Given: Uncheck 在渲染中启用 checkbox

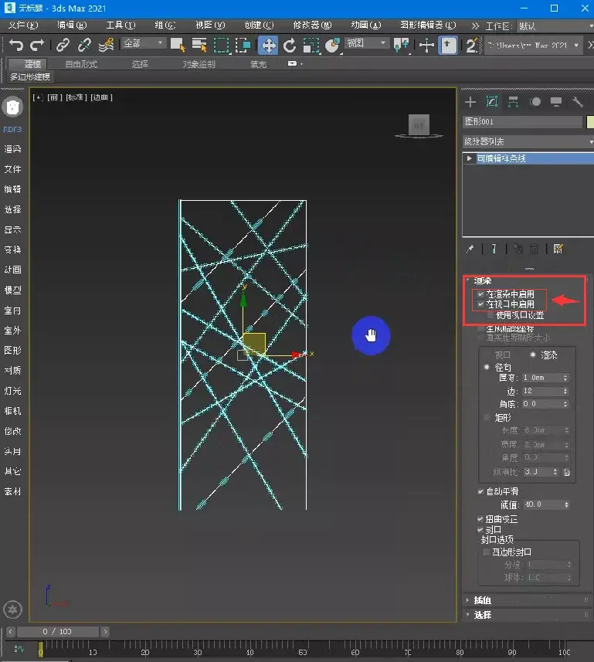Looking at the screenshot, I should pyautogui.click(x=481, y=295).
